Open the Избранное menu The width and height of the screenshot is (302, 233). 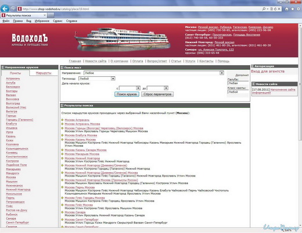(42, 21)
